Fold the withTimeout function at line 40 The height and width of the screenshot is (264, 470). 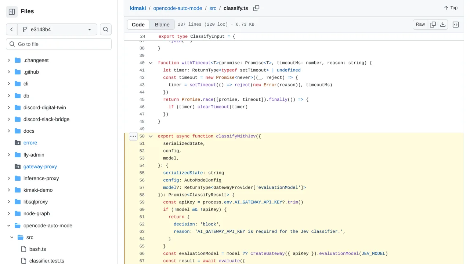151,63
